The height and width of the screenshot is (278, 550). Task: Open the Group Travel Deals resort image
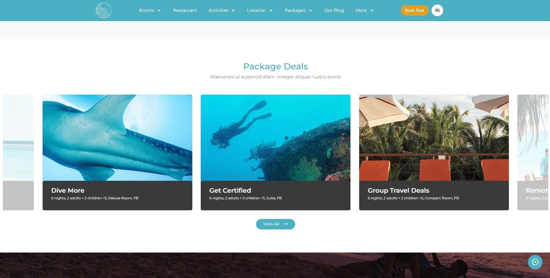(x=434, y=138)
